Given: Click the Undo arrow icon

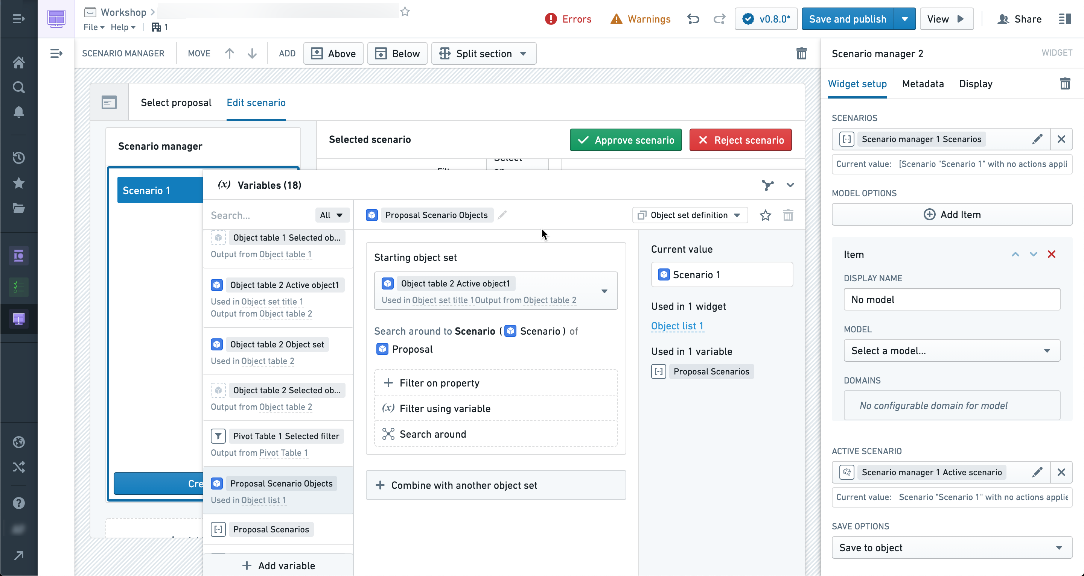Looking at the screenshot, I should coord(693,19).
